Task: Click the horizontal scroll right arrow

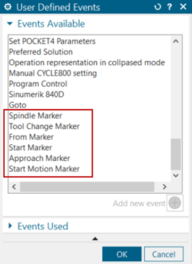Action: coord(164,187)
